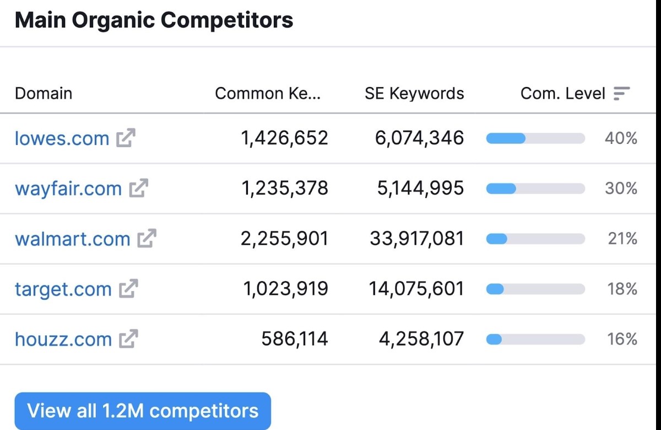The image size is (661, 430).
Task: Open external link icon beside wayfair.com
Action: tap(138, 189)
